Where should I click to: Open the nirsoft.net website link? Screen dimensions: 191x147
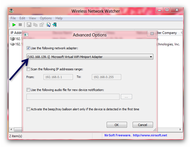click(150, 136)
